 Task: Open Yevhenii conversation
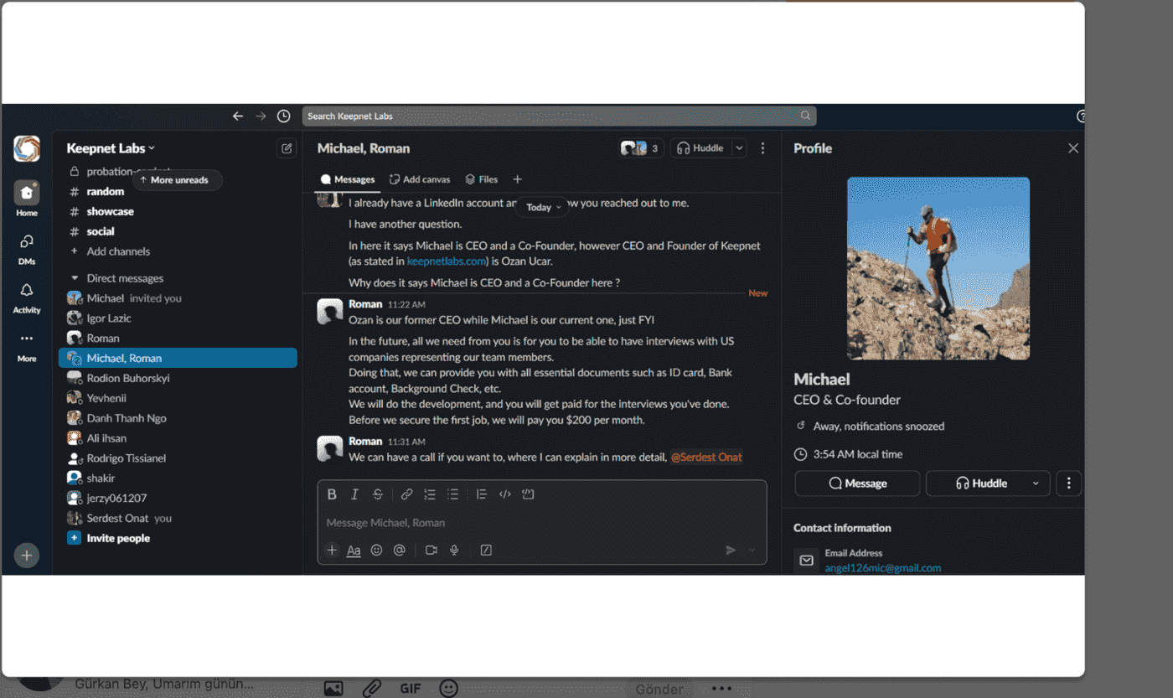[x=178, y=398]
